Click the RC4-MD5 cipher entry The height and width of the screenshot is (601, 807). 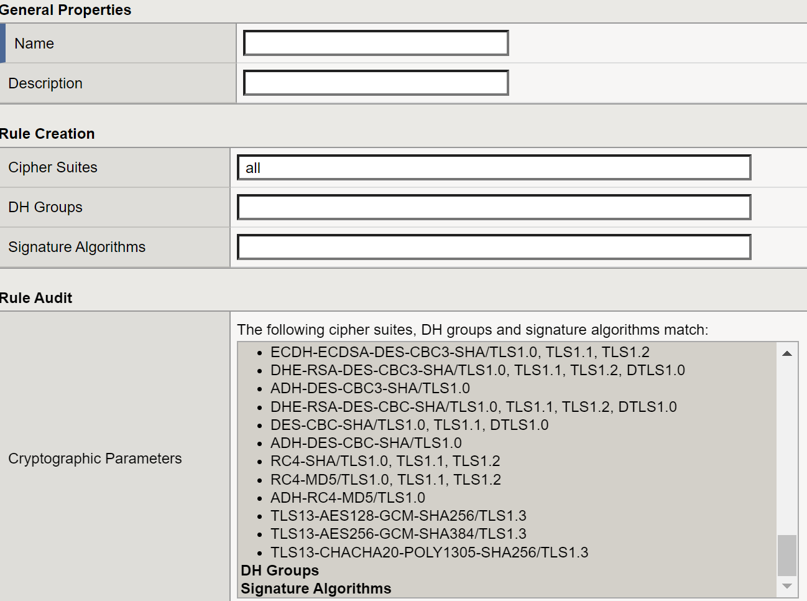(x=385, y=480)
